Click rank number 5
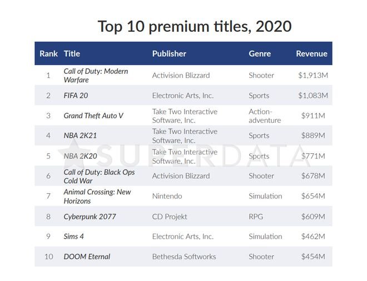Image resolution: width=367 pixels, height=281 pixels. [x=48, y=156]
